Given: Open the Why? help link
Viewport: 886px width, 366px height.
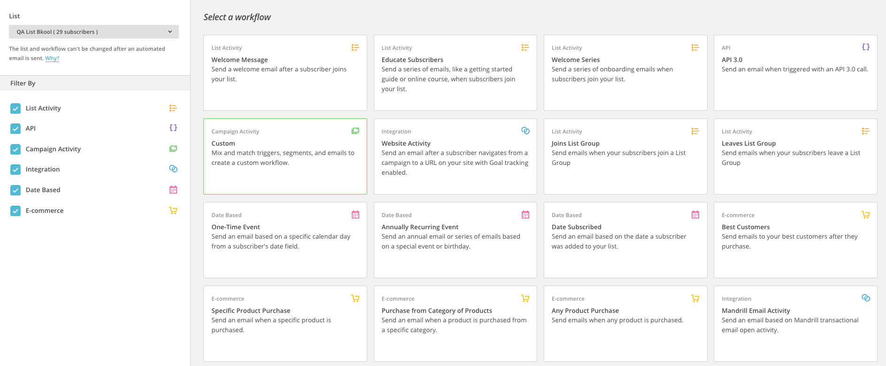Looking at the screenshot, I should pyautogui.click(x=52, y=58).
